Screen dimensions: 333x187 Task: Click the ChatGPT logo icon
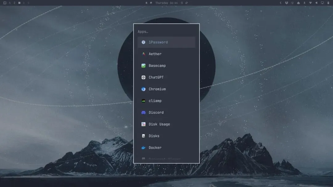click(143, 77)
